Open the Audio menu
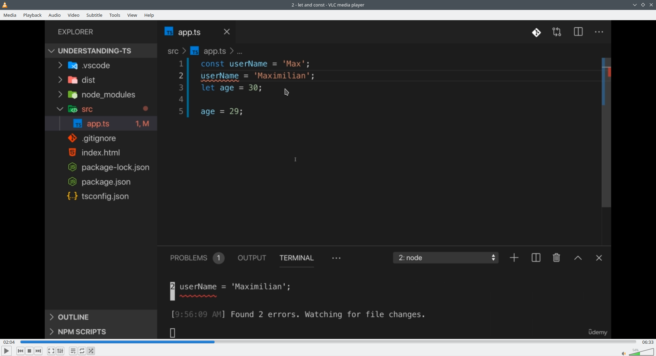This screenshot has height=356, width=656. coord(55,15)
